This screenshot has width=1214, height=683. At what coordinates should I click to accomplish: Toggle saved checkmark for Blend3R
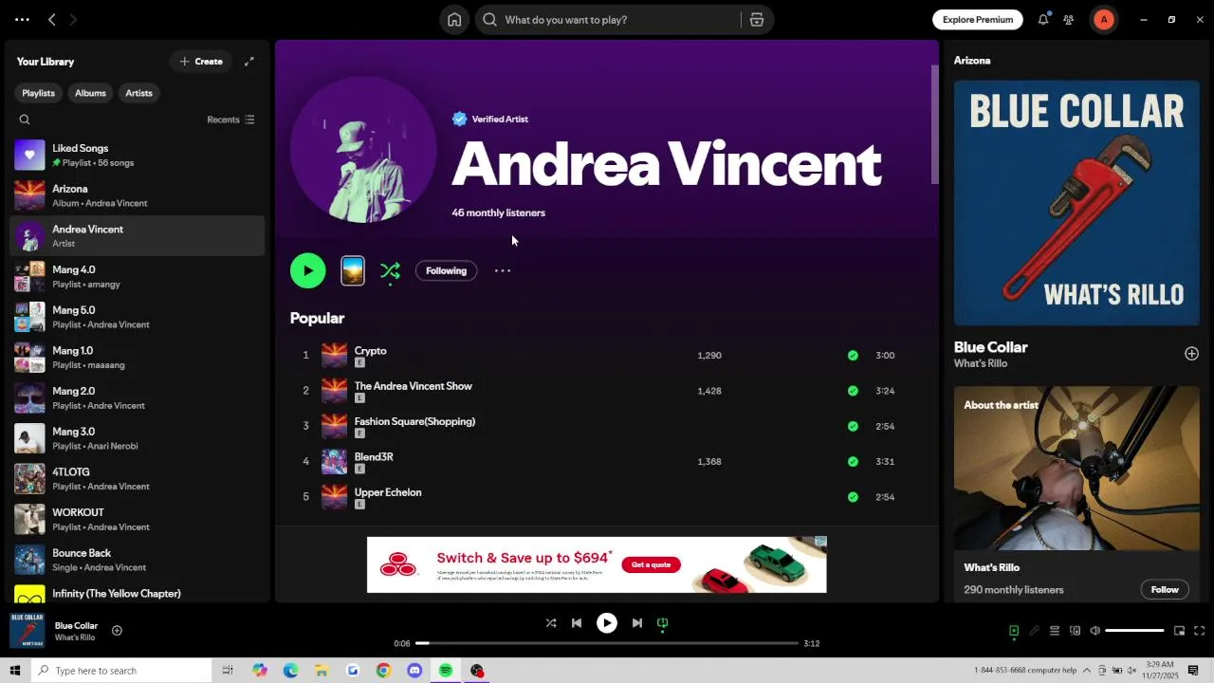click(x=853, y=462)
